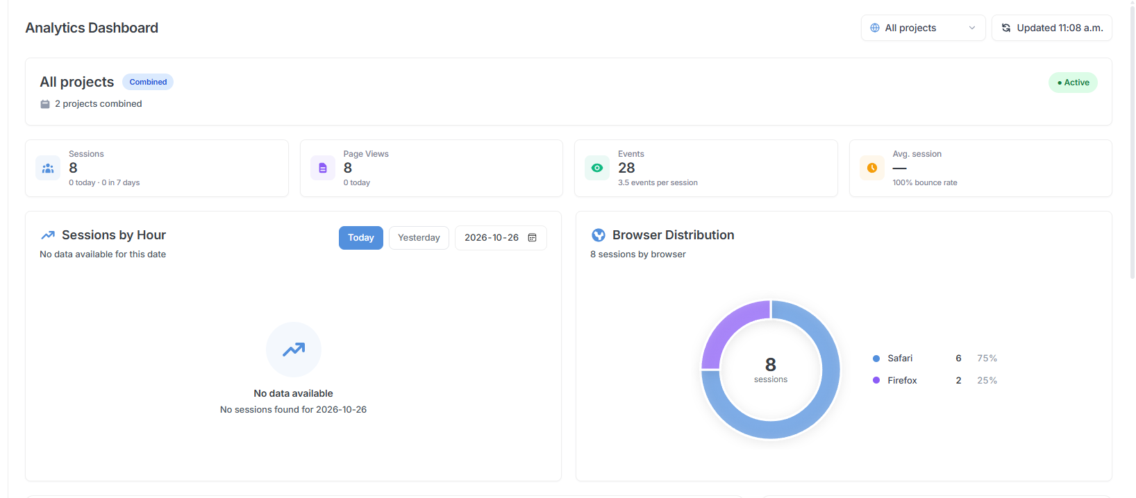
Task: Click the donut center '8 sessions' label
Action: pos(771,370)
